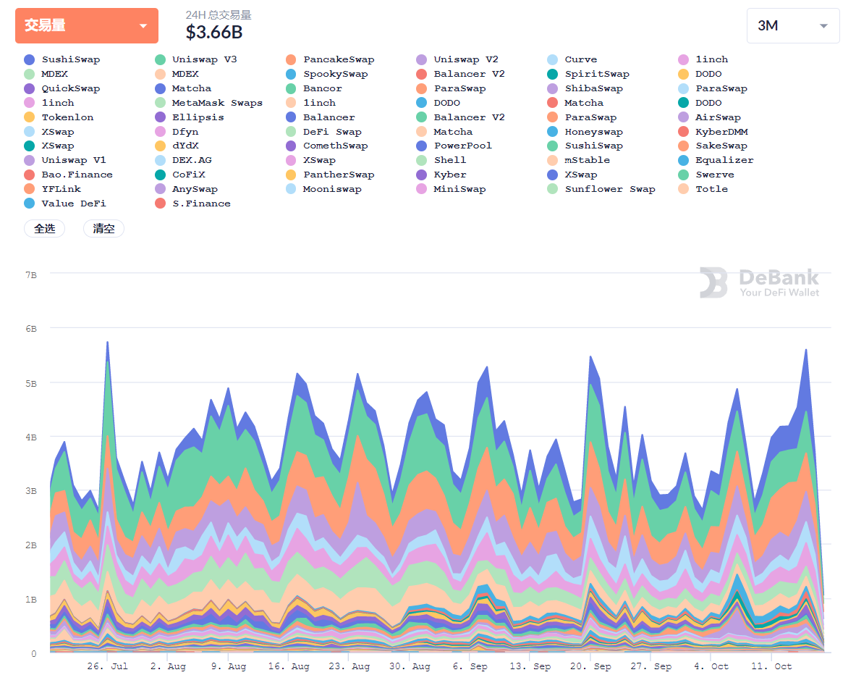The width and height of the screenshot is (856, 675).
Task: Click the Totle legend label
Action: pyautogui.click(x=711, y=189)
